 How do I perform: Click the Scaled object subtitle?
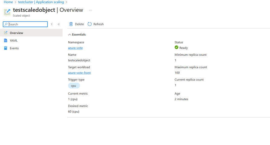click(x=21, y=16)
